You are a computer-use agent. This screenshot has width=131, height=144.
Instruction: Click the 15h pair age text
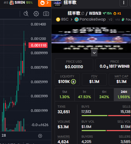pos(109,13)
